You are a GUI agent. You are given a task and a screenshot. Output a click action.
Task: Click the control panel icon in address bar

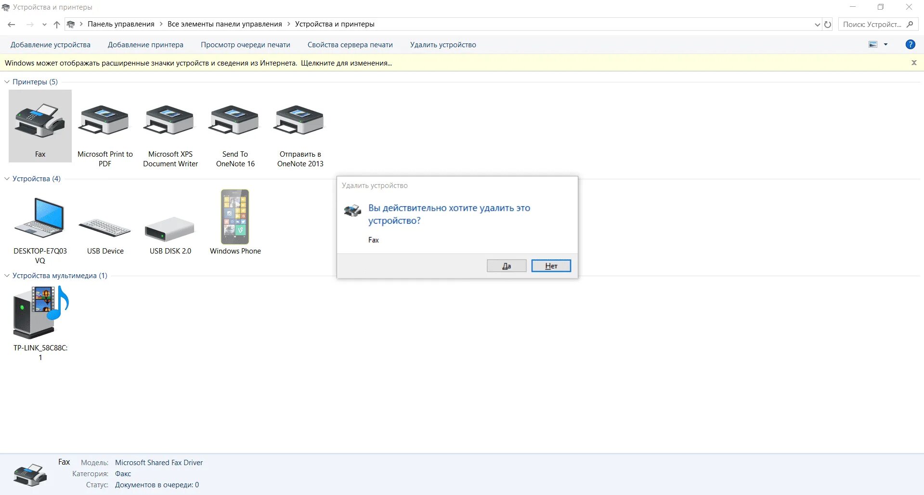click(x=71, y=24)
